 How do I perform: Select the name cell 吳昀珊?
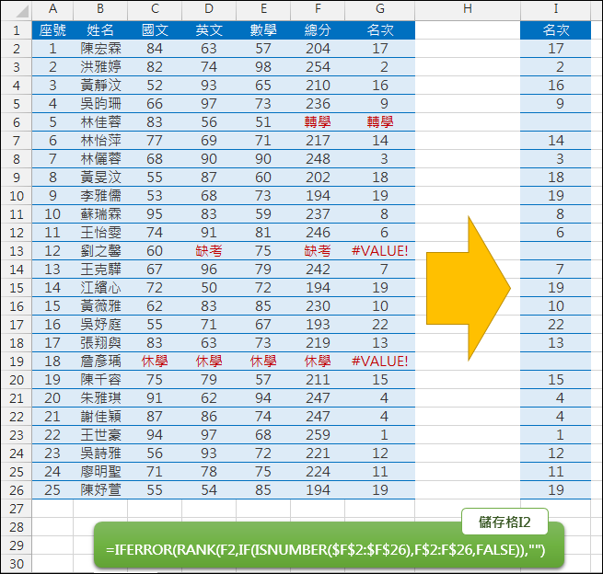100,104
